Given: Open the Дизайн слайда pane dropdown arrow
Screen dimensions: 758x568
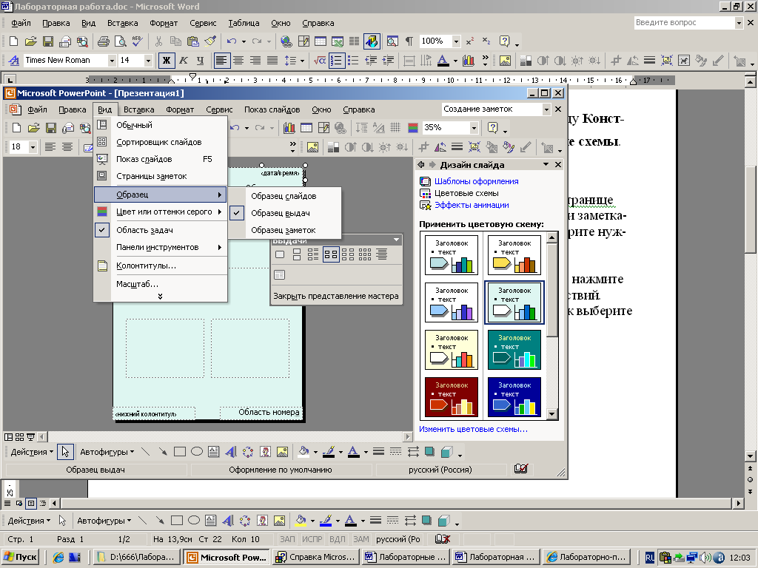Looking at the screenshot, I should coord(546,165).
